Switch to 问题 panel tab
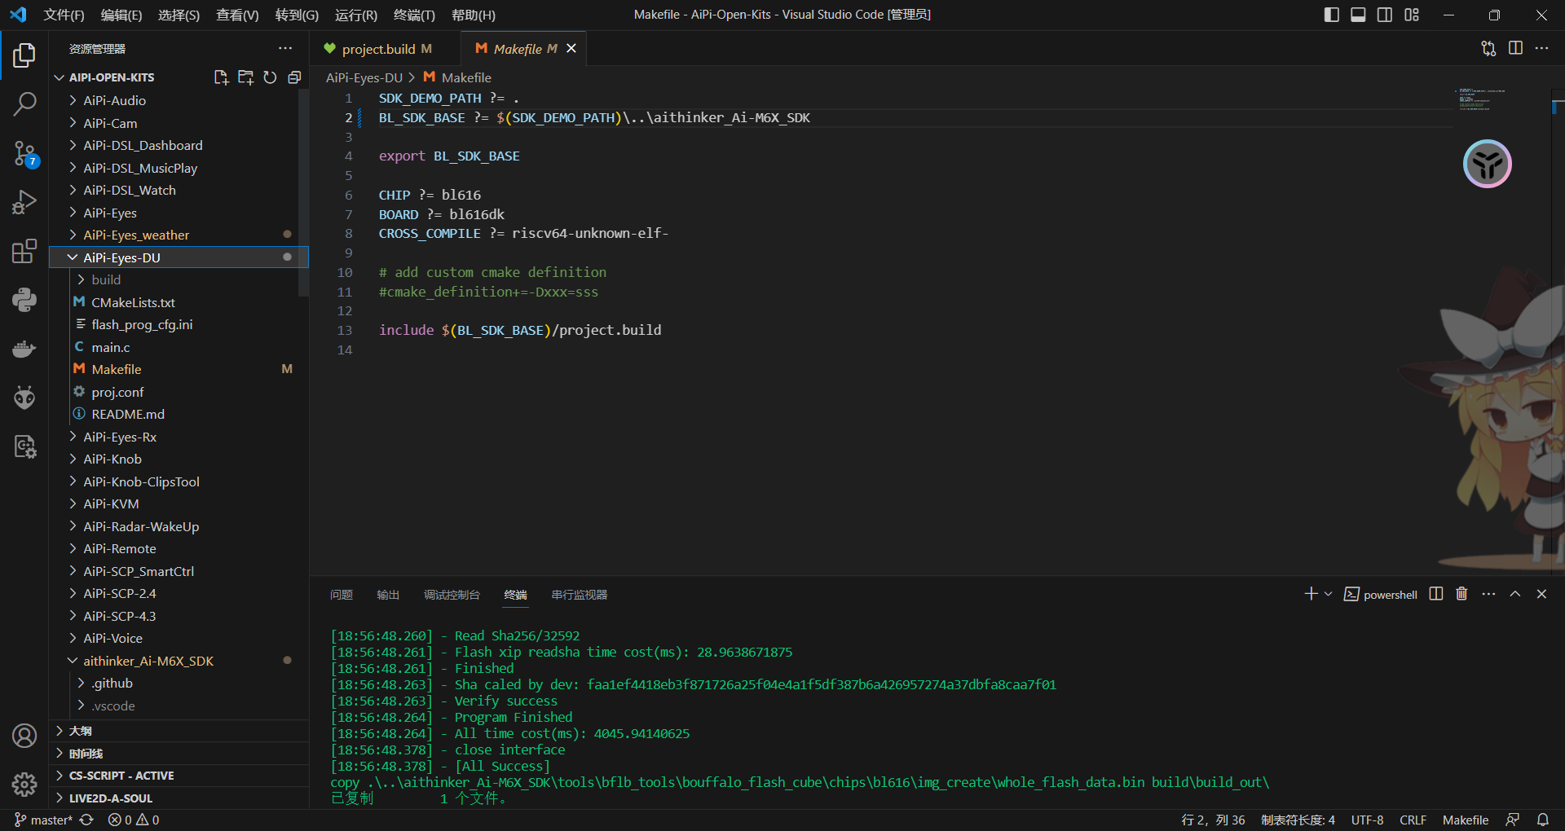Image resolution: width=1565 pixels, height=831 pixels. tap(342, 595)
